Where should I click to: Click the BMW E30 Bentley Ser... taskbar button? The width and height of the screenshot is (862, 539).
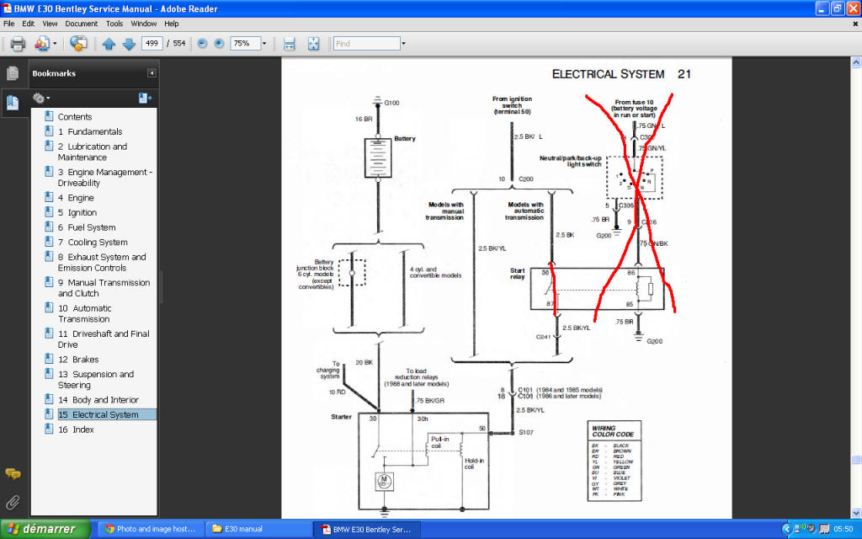[367, 529]
